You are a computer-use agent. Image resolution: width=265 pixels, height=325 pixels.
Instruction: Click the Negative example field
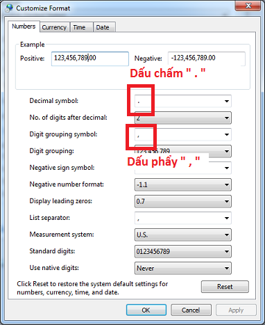207,58
